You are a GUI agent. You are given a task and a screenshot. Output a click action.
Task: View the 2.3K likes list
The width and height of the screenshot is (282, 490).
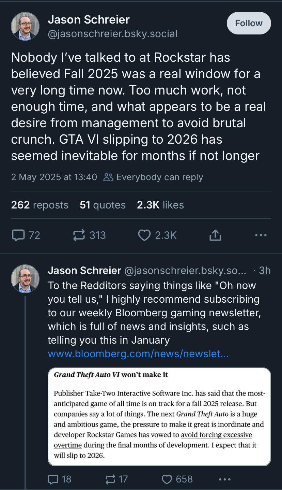click(160, 205)
